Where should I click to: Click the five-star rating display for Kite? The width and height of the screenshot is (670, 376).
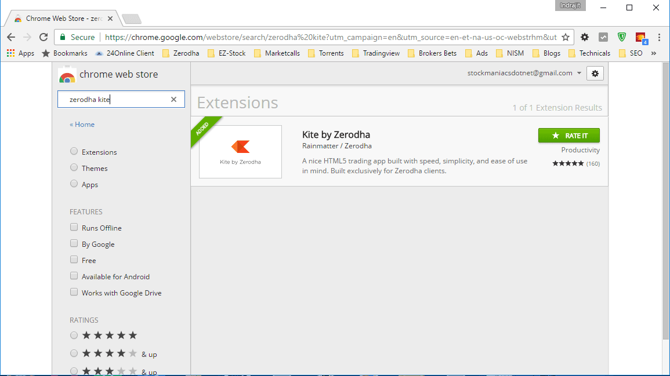(x=568, y=163)
